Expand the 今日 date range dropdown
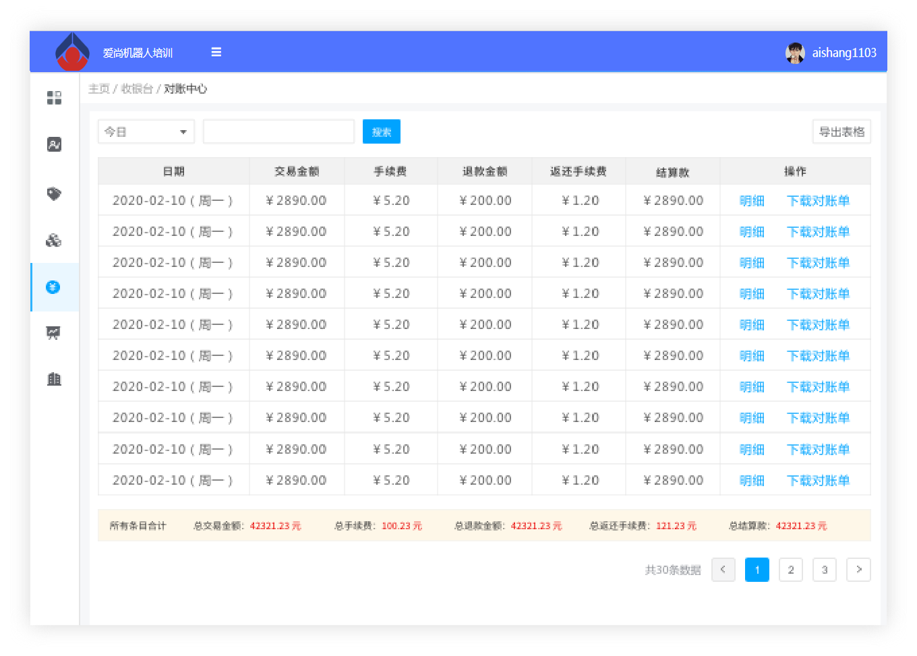Screen dimensions: 917x656 click(x=146, y=131)
